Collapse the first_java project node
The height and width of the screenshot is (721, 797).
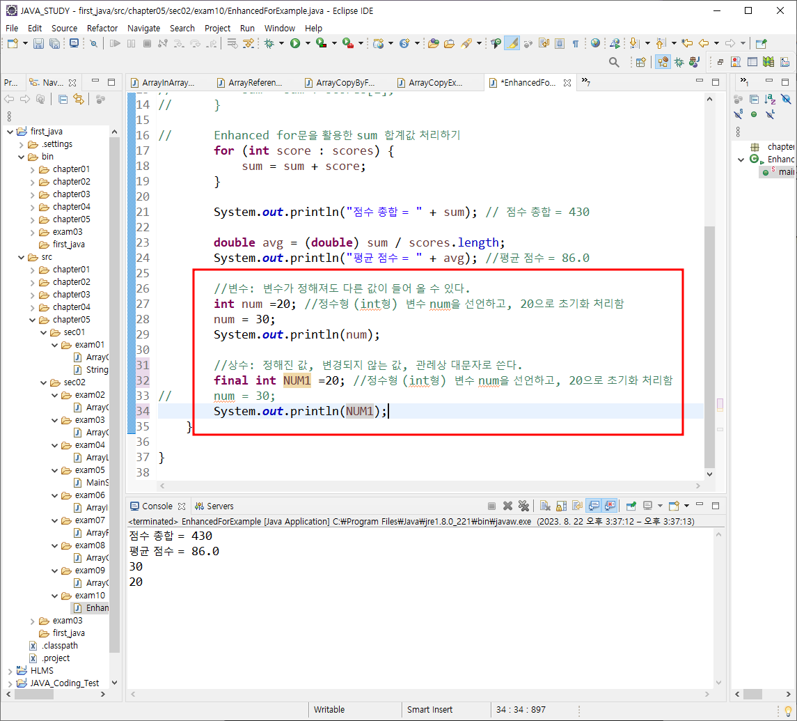10,131
